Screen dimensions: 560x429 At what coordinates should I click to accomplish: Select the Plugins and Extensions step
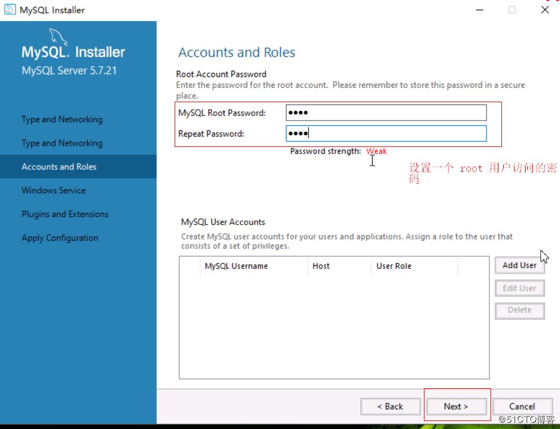65,214
